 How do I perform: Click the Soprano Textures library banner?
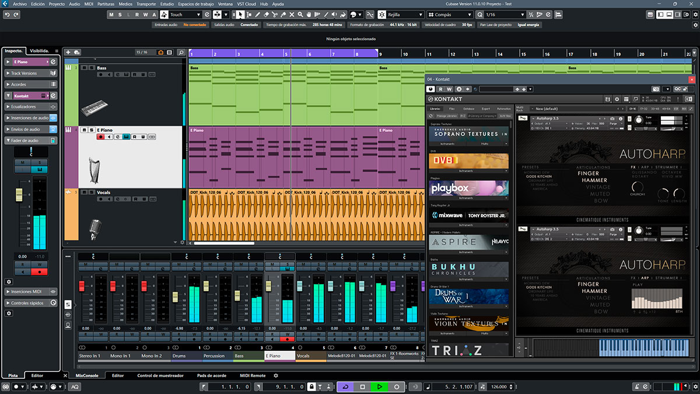(469, 134)
